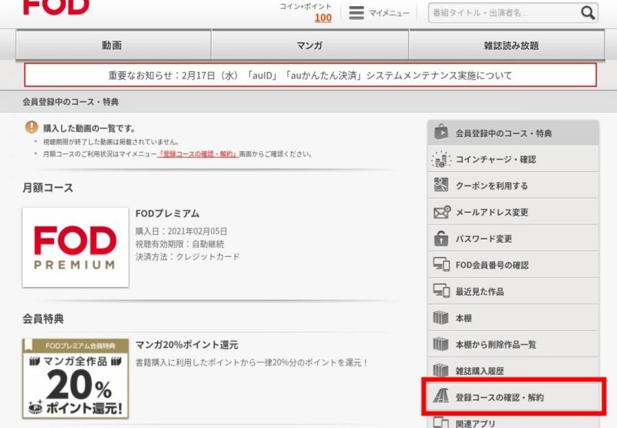The image size is (617, 428).
Task: Click the 月額コース section heading
Action: click(47, 188)
